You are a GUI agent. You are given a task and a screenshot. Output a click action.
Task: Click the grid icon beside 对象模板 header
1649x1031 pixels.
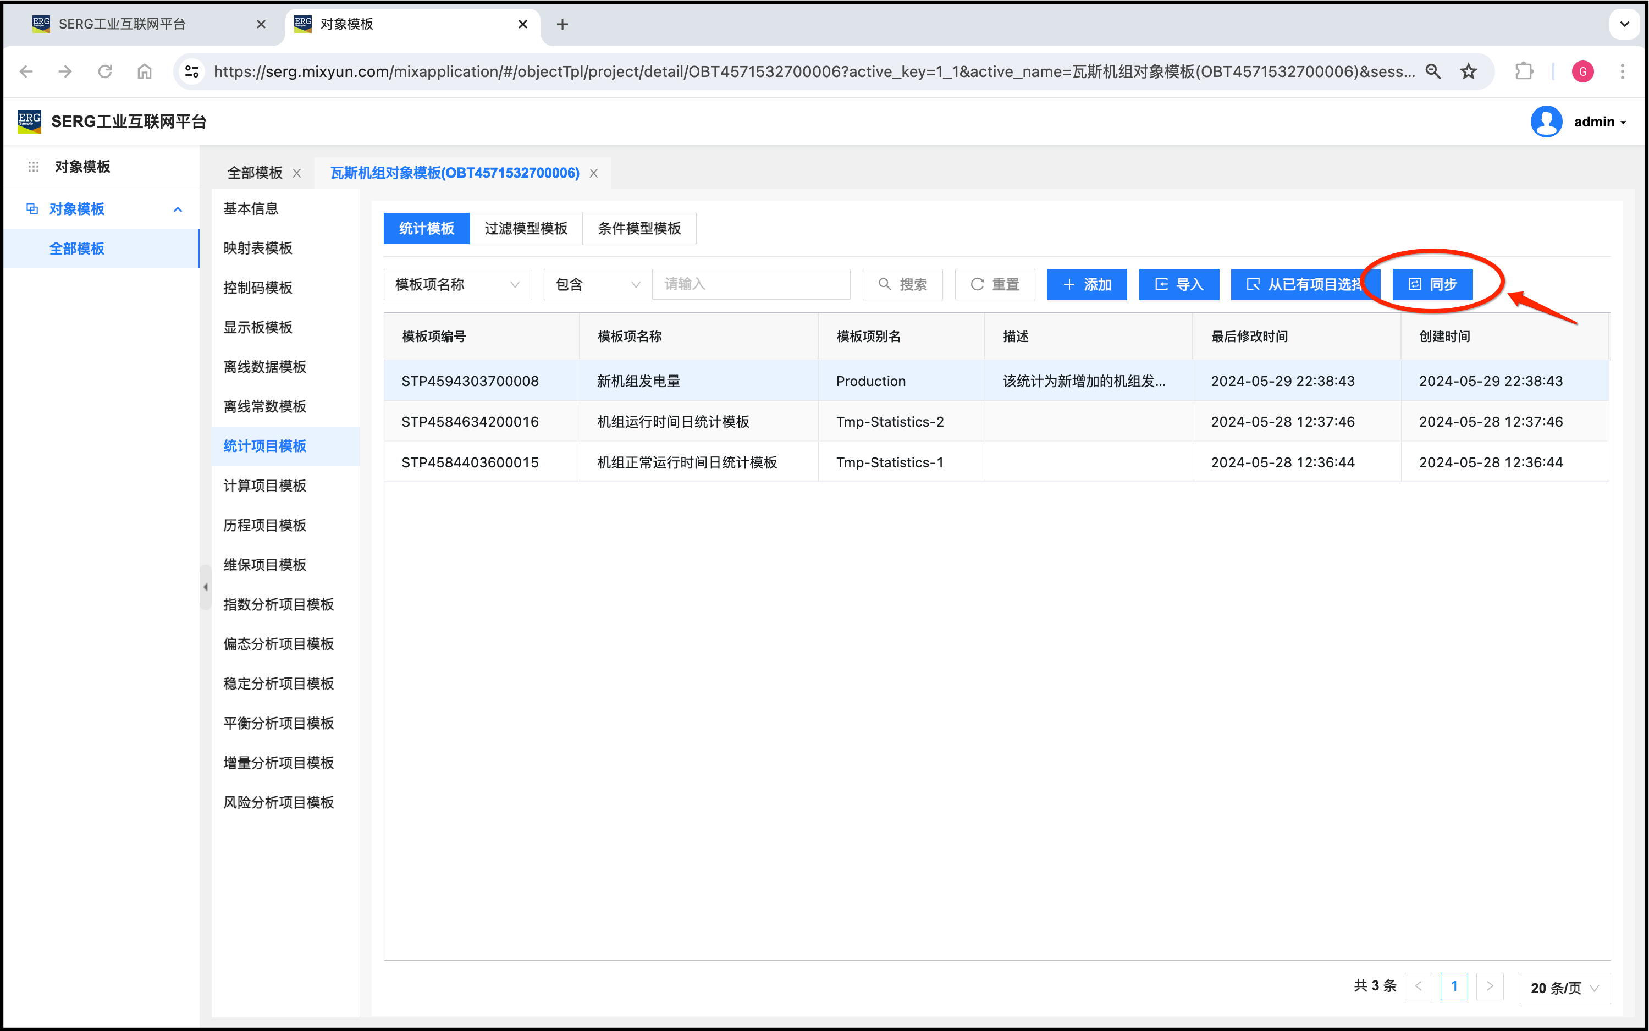[x=34, y=167]
